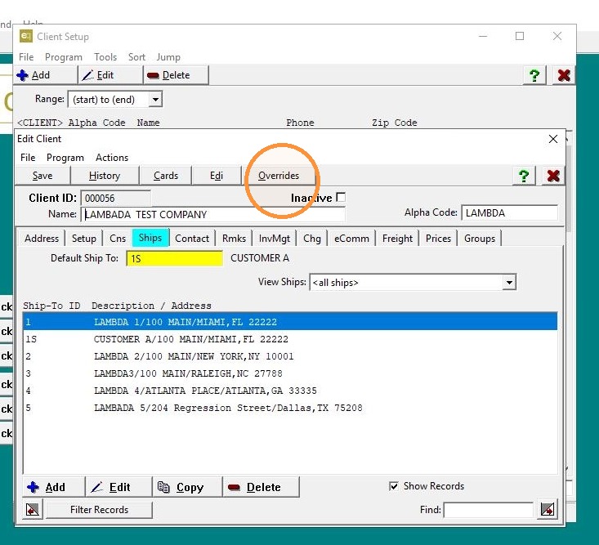599x545 pixels.
Task: Click the yellow Default Ship To field
Action: pyautogui.click(x=175, y=258)
